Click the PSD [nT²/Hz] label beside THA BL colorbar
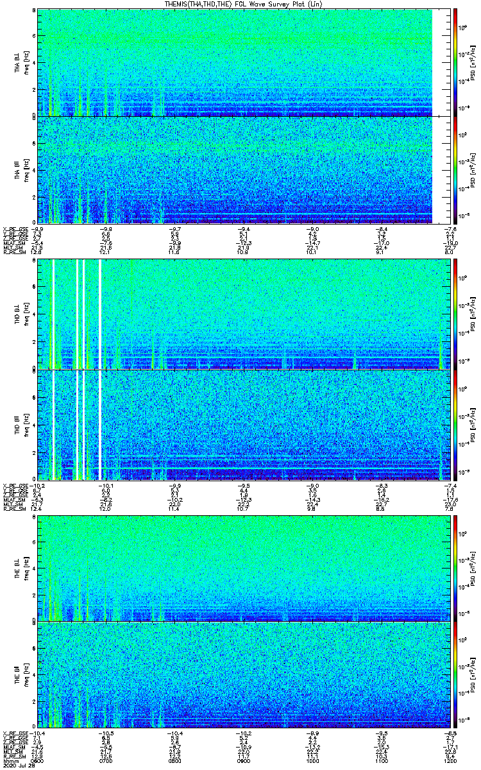 click(473, 62)
